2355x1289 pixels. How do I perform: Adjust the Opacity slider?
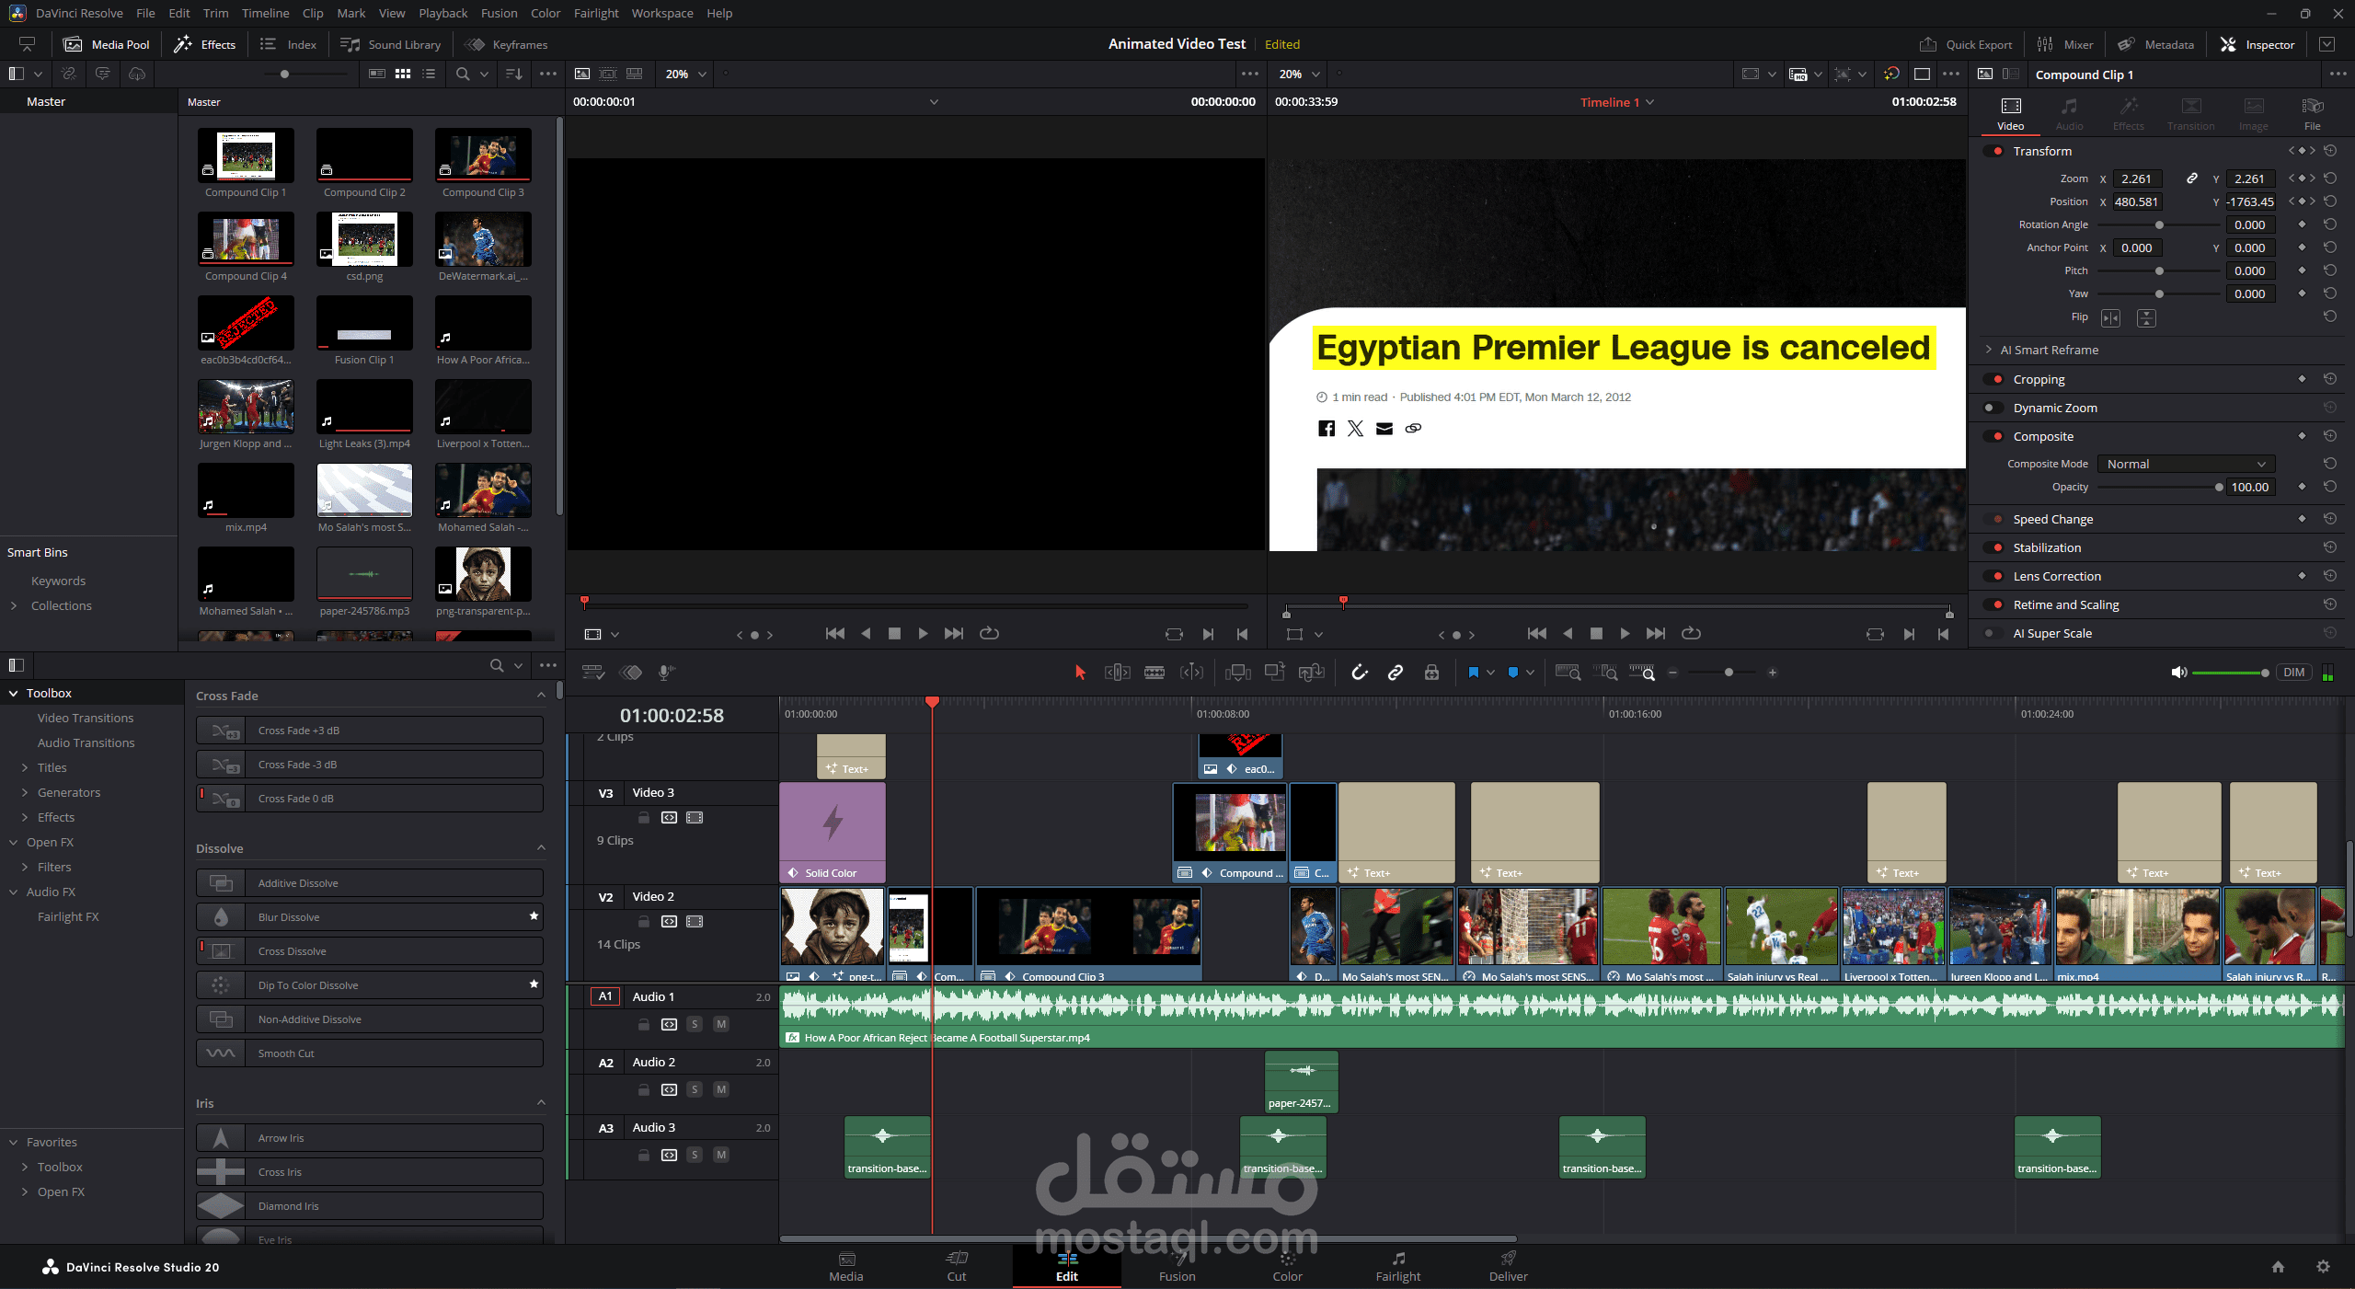[2219, 488]
